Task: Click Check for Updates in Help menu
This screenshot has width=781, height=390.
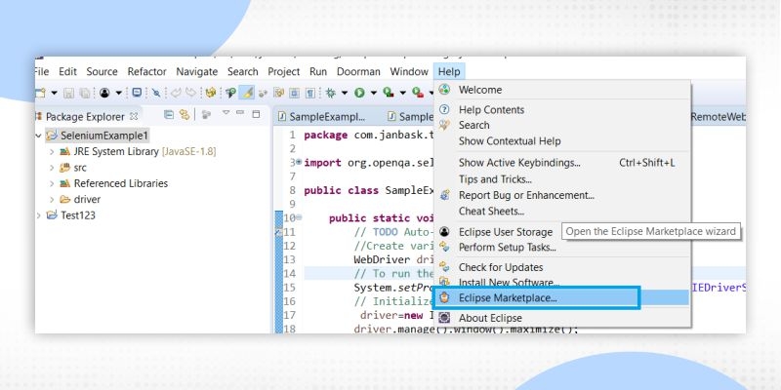Action: pos(501,267)
